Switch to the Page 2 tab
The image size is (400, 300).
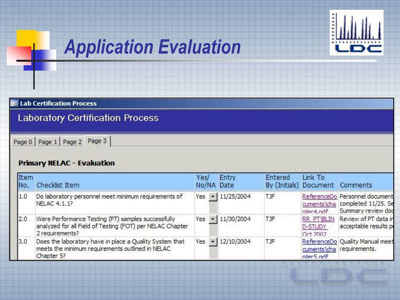coord(72,142)
